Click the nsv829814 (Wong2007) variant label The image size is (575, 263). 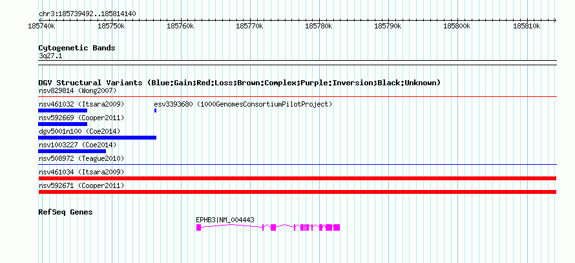coord(78,90)
